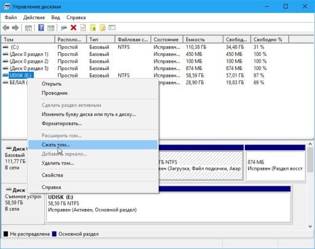Click the drive icon beside (C:) row

click(x=6, y=47)
